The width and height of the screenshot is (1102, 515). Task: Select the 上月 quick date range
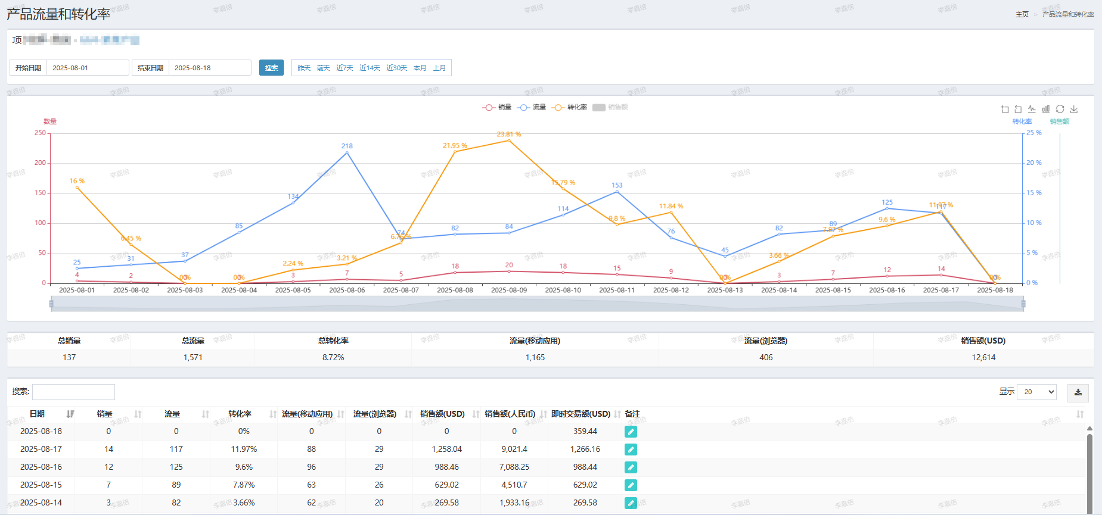click(x=439, y=68)
